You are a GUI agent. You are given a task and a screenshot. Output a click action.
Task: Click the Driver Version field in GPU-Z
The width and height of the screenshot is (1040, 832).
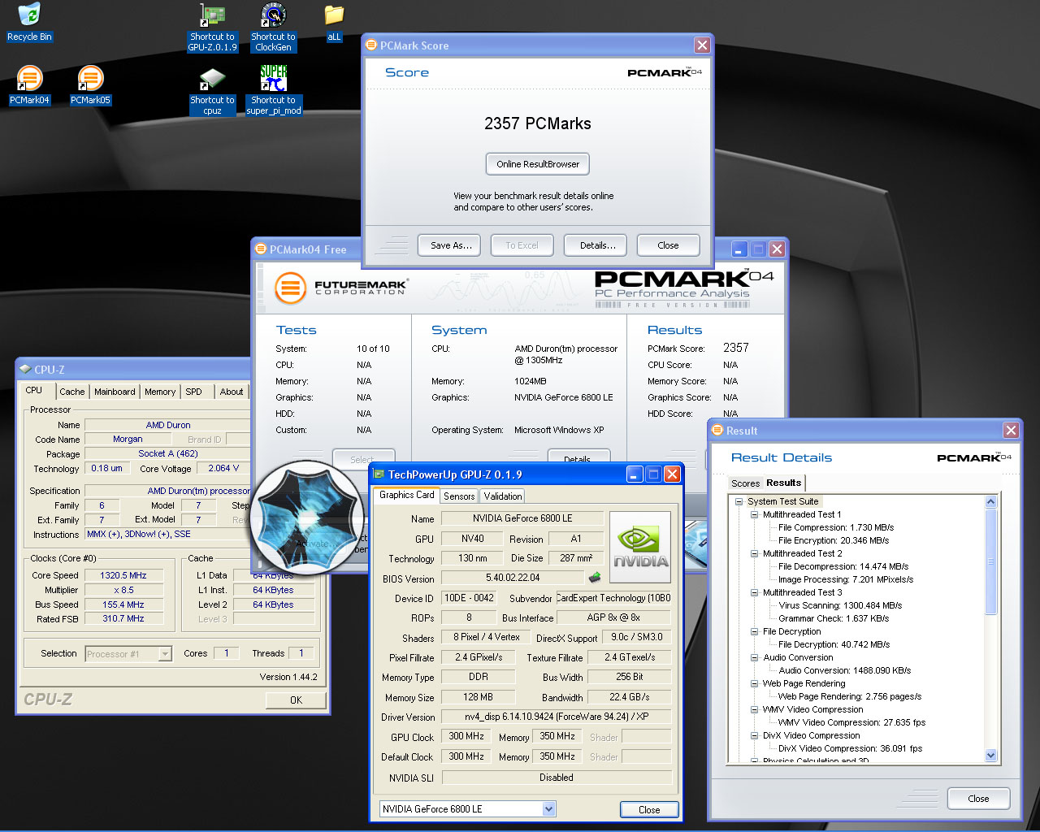tap(557, 717)
